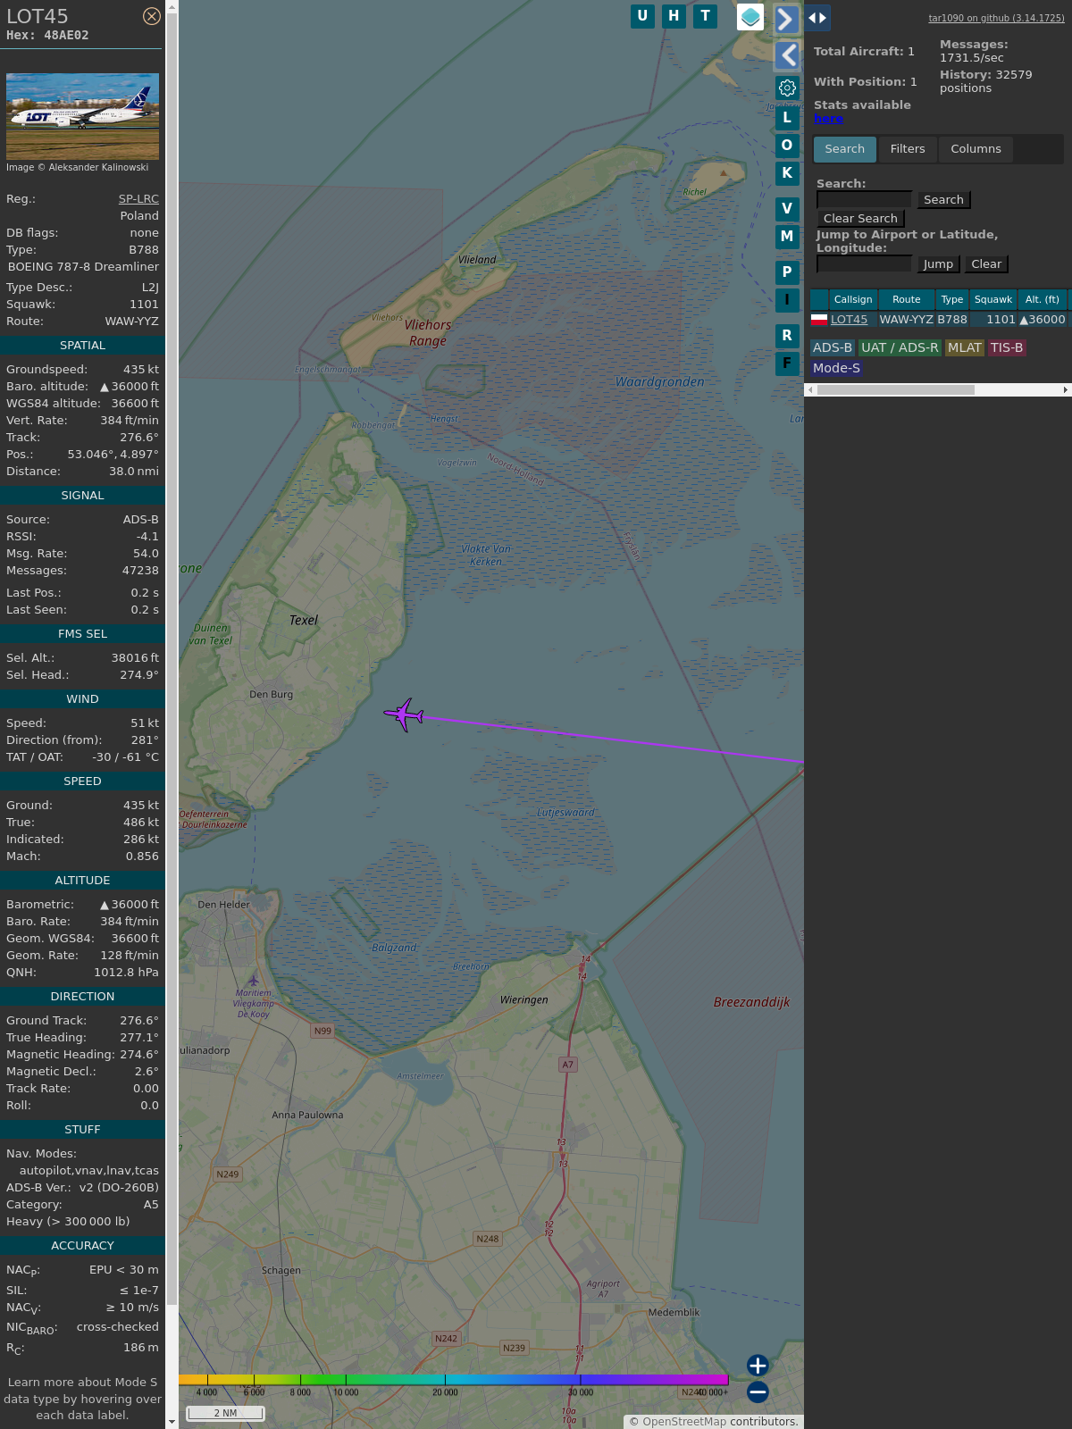Open the tar1090 on github link

(x=996, y=18)
